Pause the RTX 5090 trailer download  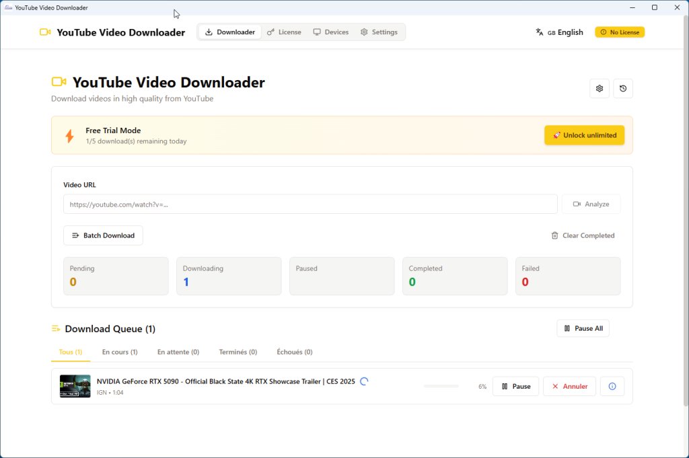(x=515, y=386)
